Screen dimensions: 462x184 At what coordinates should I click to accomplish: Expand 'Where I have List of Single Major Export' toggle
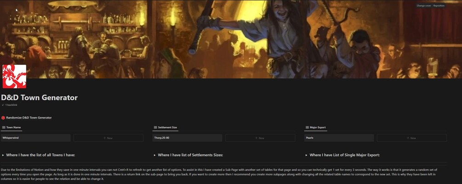pyautogui.click(x=307, y=155)
